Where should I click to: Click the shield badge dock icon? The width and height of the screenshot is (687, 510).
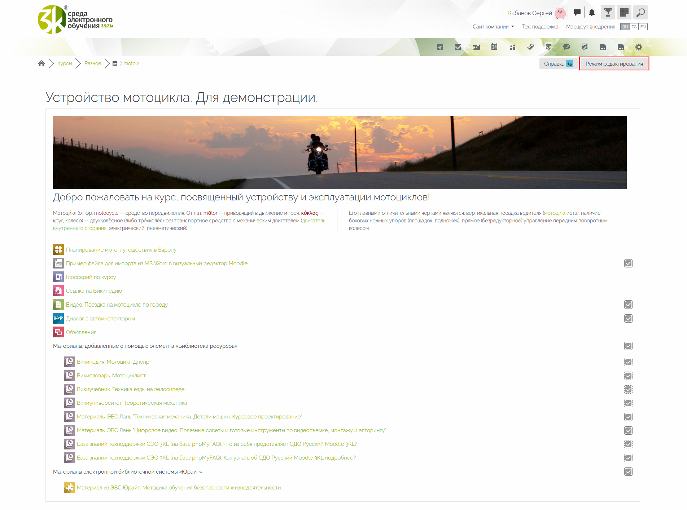tap(548, 47)
